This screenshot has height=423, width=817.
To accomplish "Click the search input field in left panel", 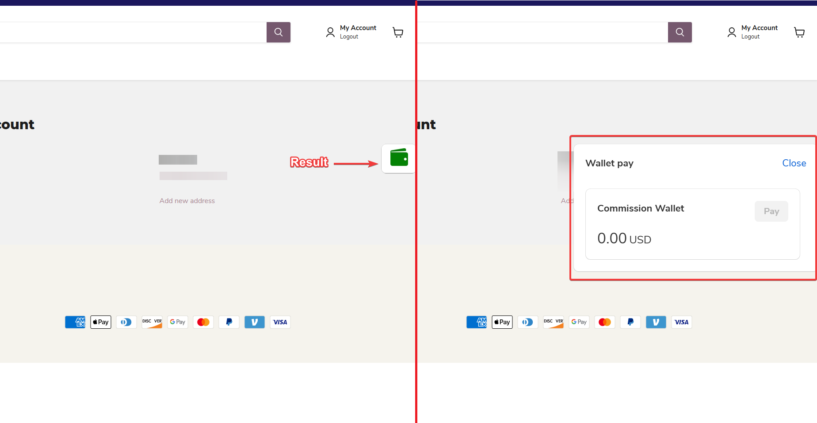I will (133, 32).
